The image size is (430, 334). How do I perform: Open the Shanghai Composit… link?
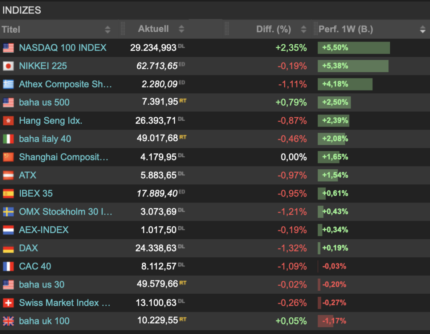(x=64, y=157)
